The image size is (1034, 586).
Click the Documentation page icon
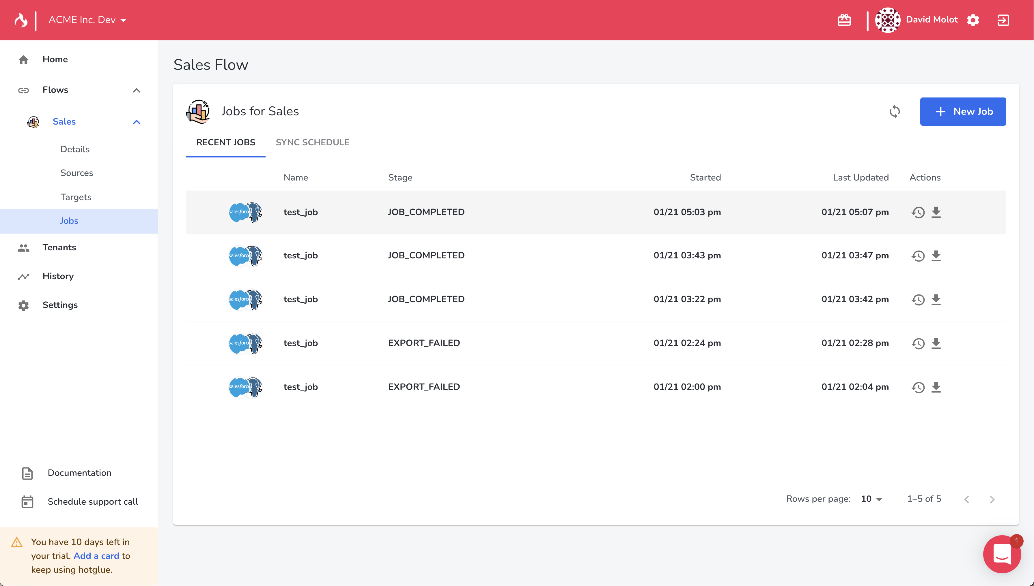[x=27, y=473]
